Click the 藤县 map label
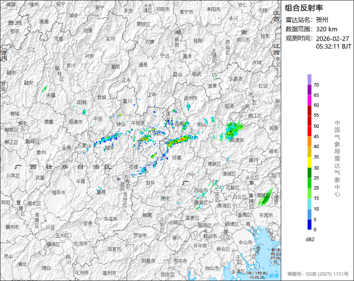Viewport: 354px width, 281px height. point(101,192)
